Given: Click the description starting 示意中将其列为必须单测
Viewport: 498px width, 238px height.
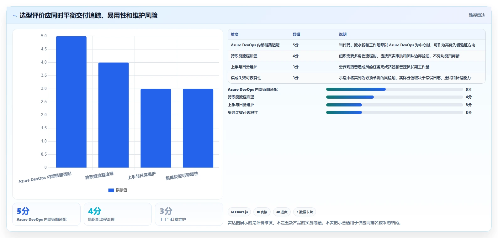Looking at the screenshot, I should [405, 78].
